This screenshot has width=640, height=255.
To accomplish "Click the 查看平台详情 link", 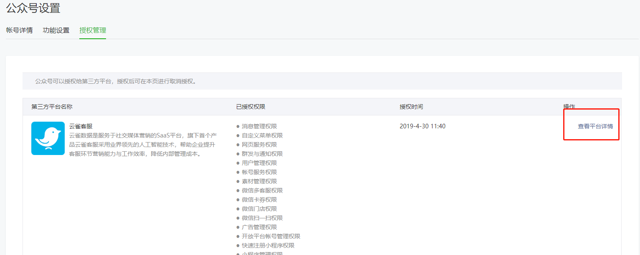I will click(595, 126).
